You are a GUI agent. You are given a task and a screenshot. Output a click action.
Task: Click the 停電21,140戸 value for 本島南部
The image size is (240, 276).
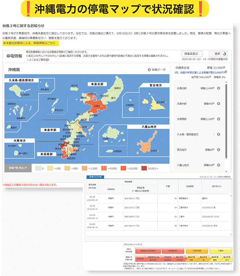tap(207, 119)
